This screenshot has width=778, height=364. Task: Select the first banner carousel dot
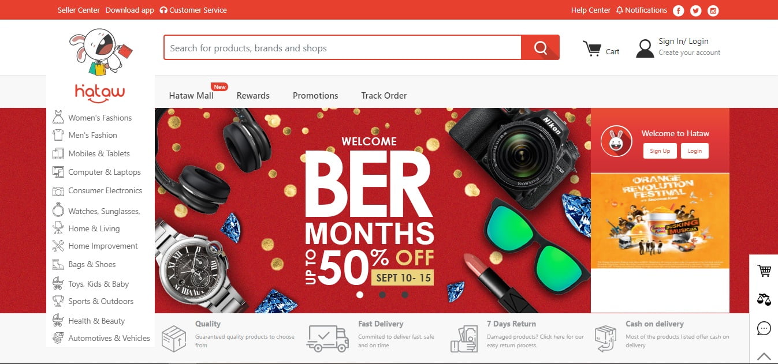(360, 295)
